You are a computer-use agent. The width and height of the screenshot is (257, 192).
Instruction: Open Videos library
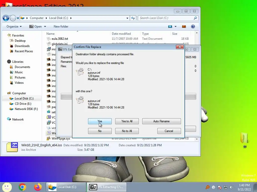point(19,82)
